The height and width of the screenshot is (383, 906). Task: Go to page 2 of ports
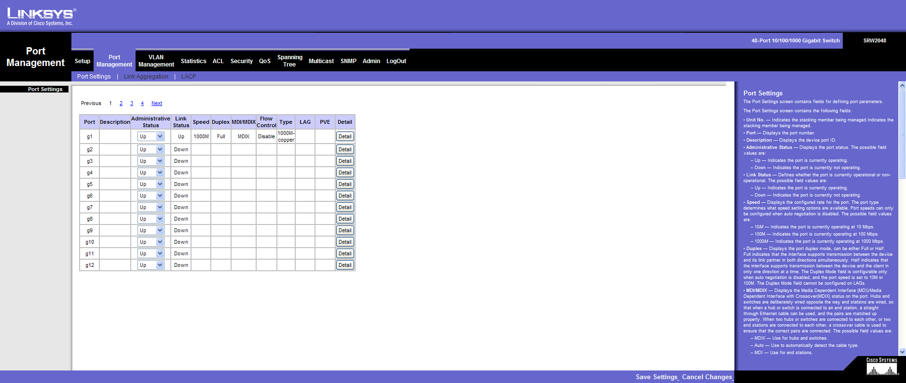[121, 104]
